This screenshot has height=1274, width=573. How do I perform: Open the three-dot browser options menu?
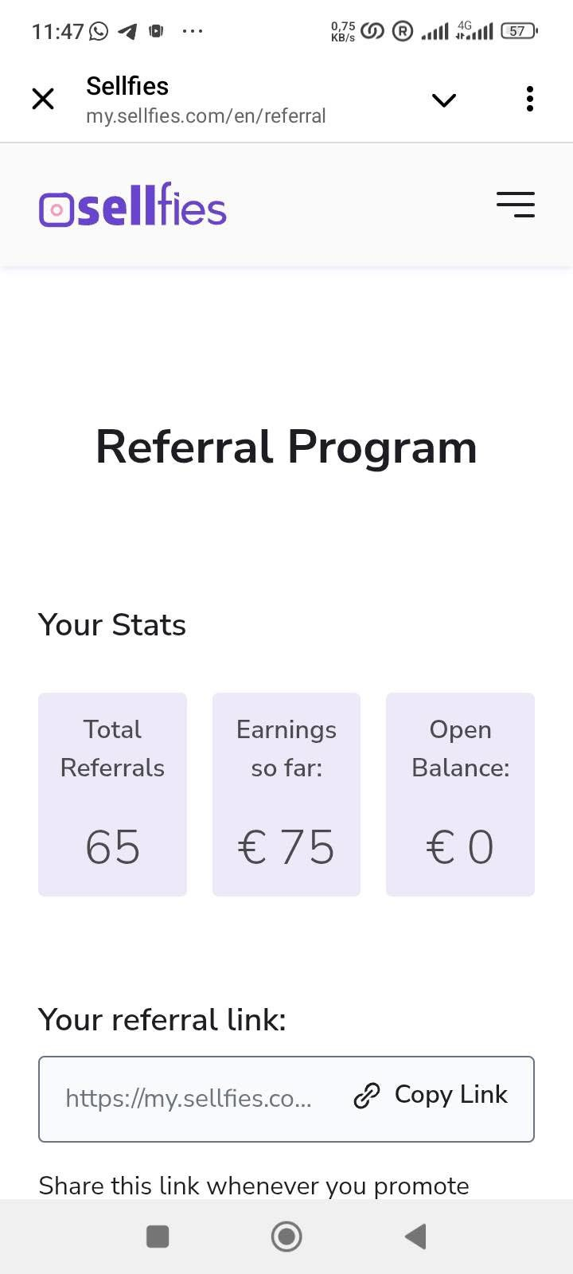click(529, 100)
